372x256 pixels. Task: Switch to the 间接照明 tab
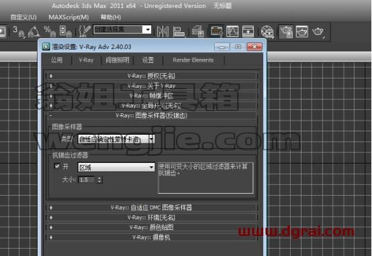[118, 60]
